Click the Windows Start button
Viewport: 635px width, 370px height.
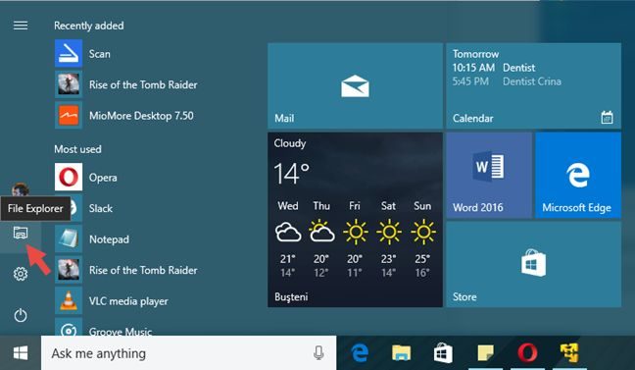[x=21, y=353]
